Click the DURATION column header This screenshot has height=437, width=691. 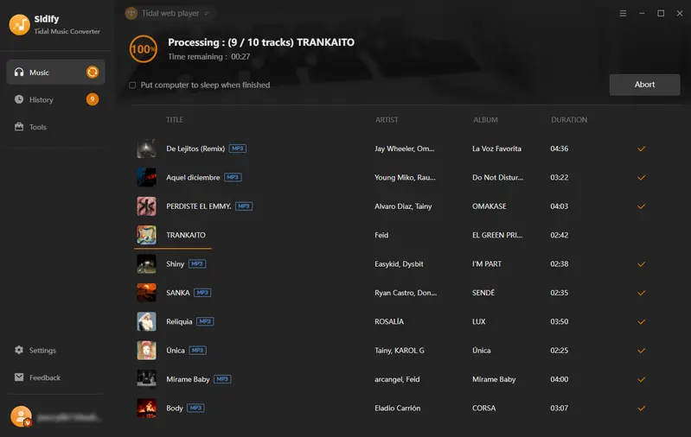[569, 120]
